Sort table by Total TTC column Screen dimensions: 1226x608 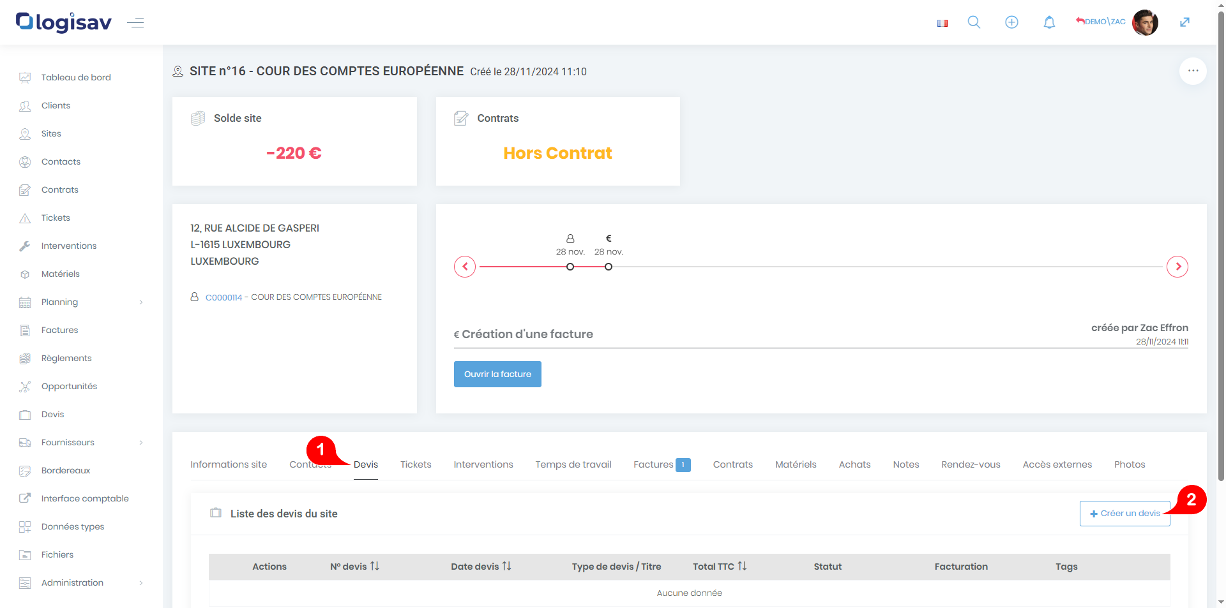pos(720,567)
